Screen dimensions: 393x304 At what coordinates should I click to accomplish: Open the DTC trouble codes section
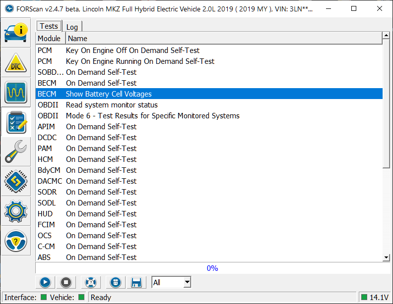tap(16, 62)
